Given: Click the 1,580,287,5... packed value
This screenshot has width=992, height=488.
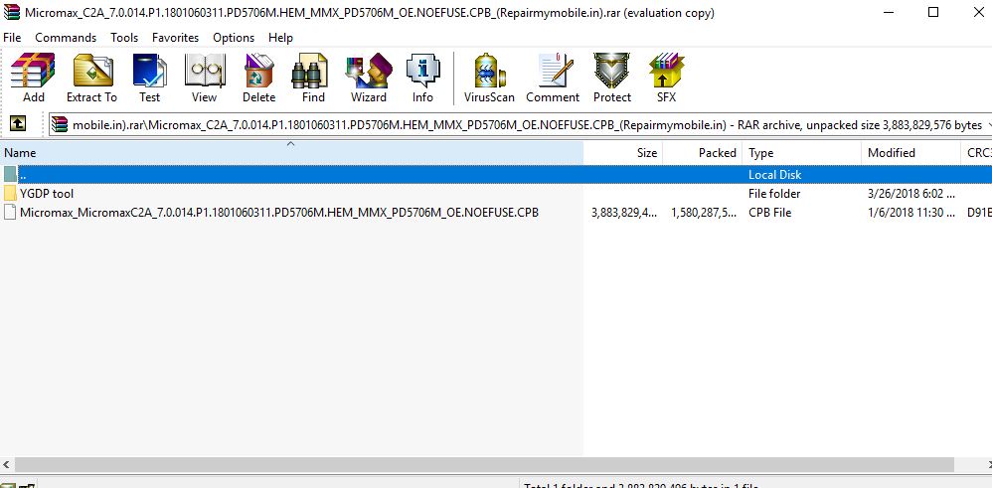Looking at the screenshot, I should coord(704,212).
